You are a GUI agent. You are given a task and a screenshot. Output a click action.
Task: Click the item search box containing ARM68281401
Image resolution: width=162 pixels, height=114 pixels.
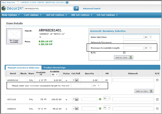[49, 9]
